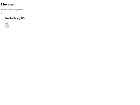The image size is (140, 105).
Task: Click the word 'aboard' in the paragraph
Action: tap(10, 10)
